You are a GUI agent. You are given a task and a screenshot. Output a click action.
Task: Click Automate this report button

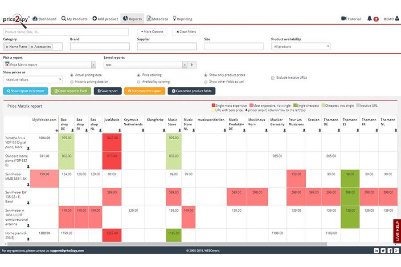[144, 91]
